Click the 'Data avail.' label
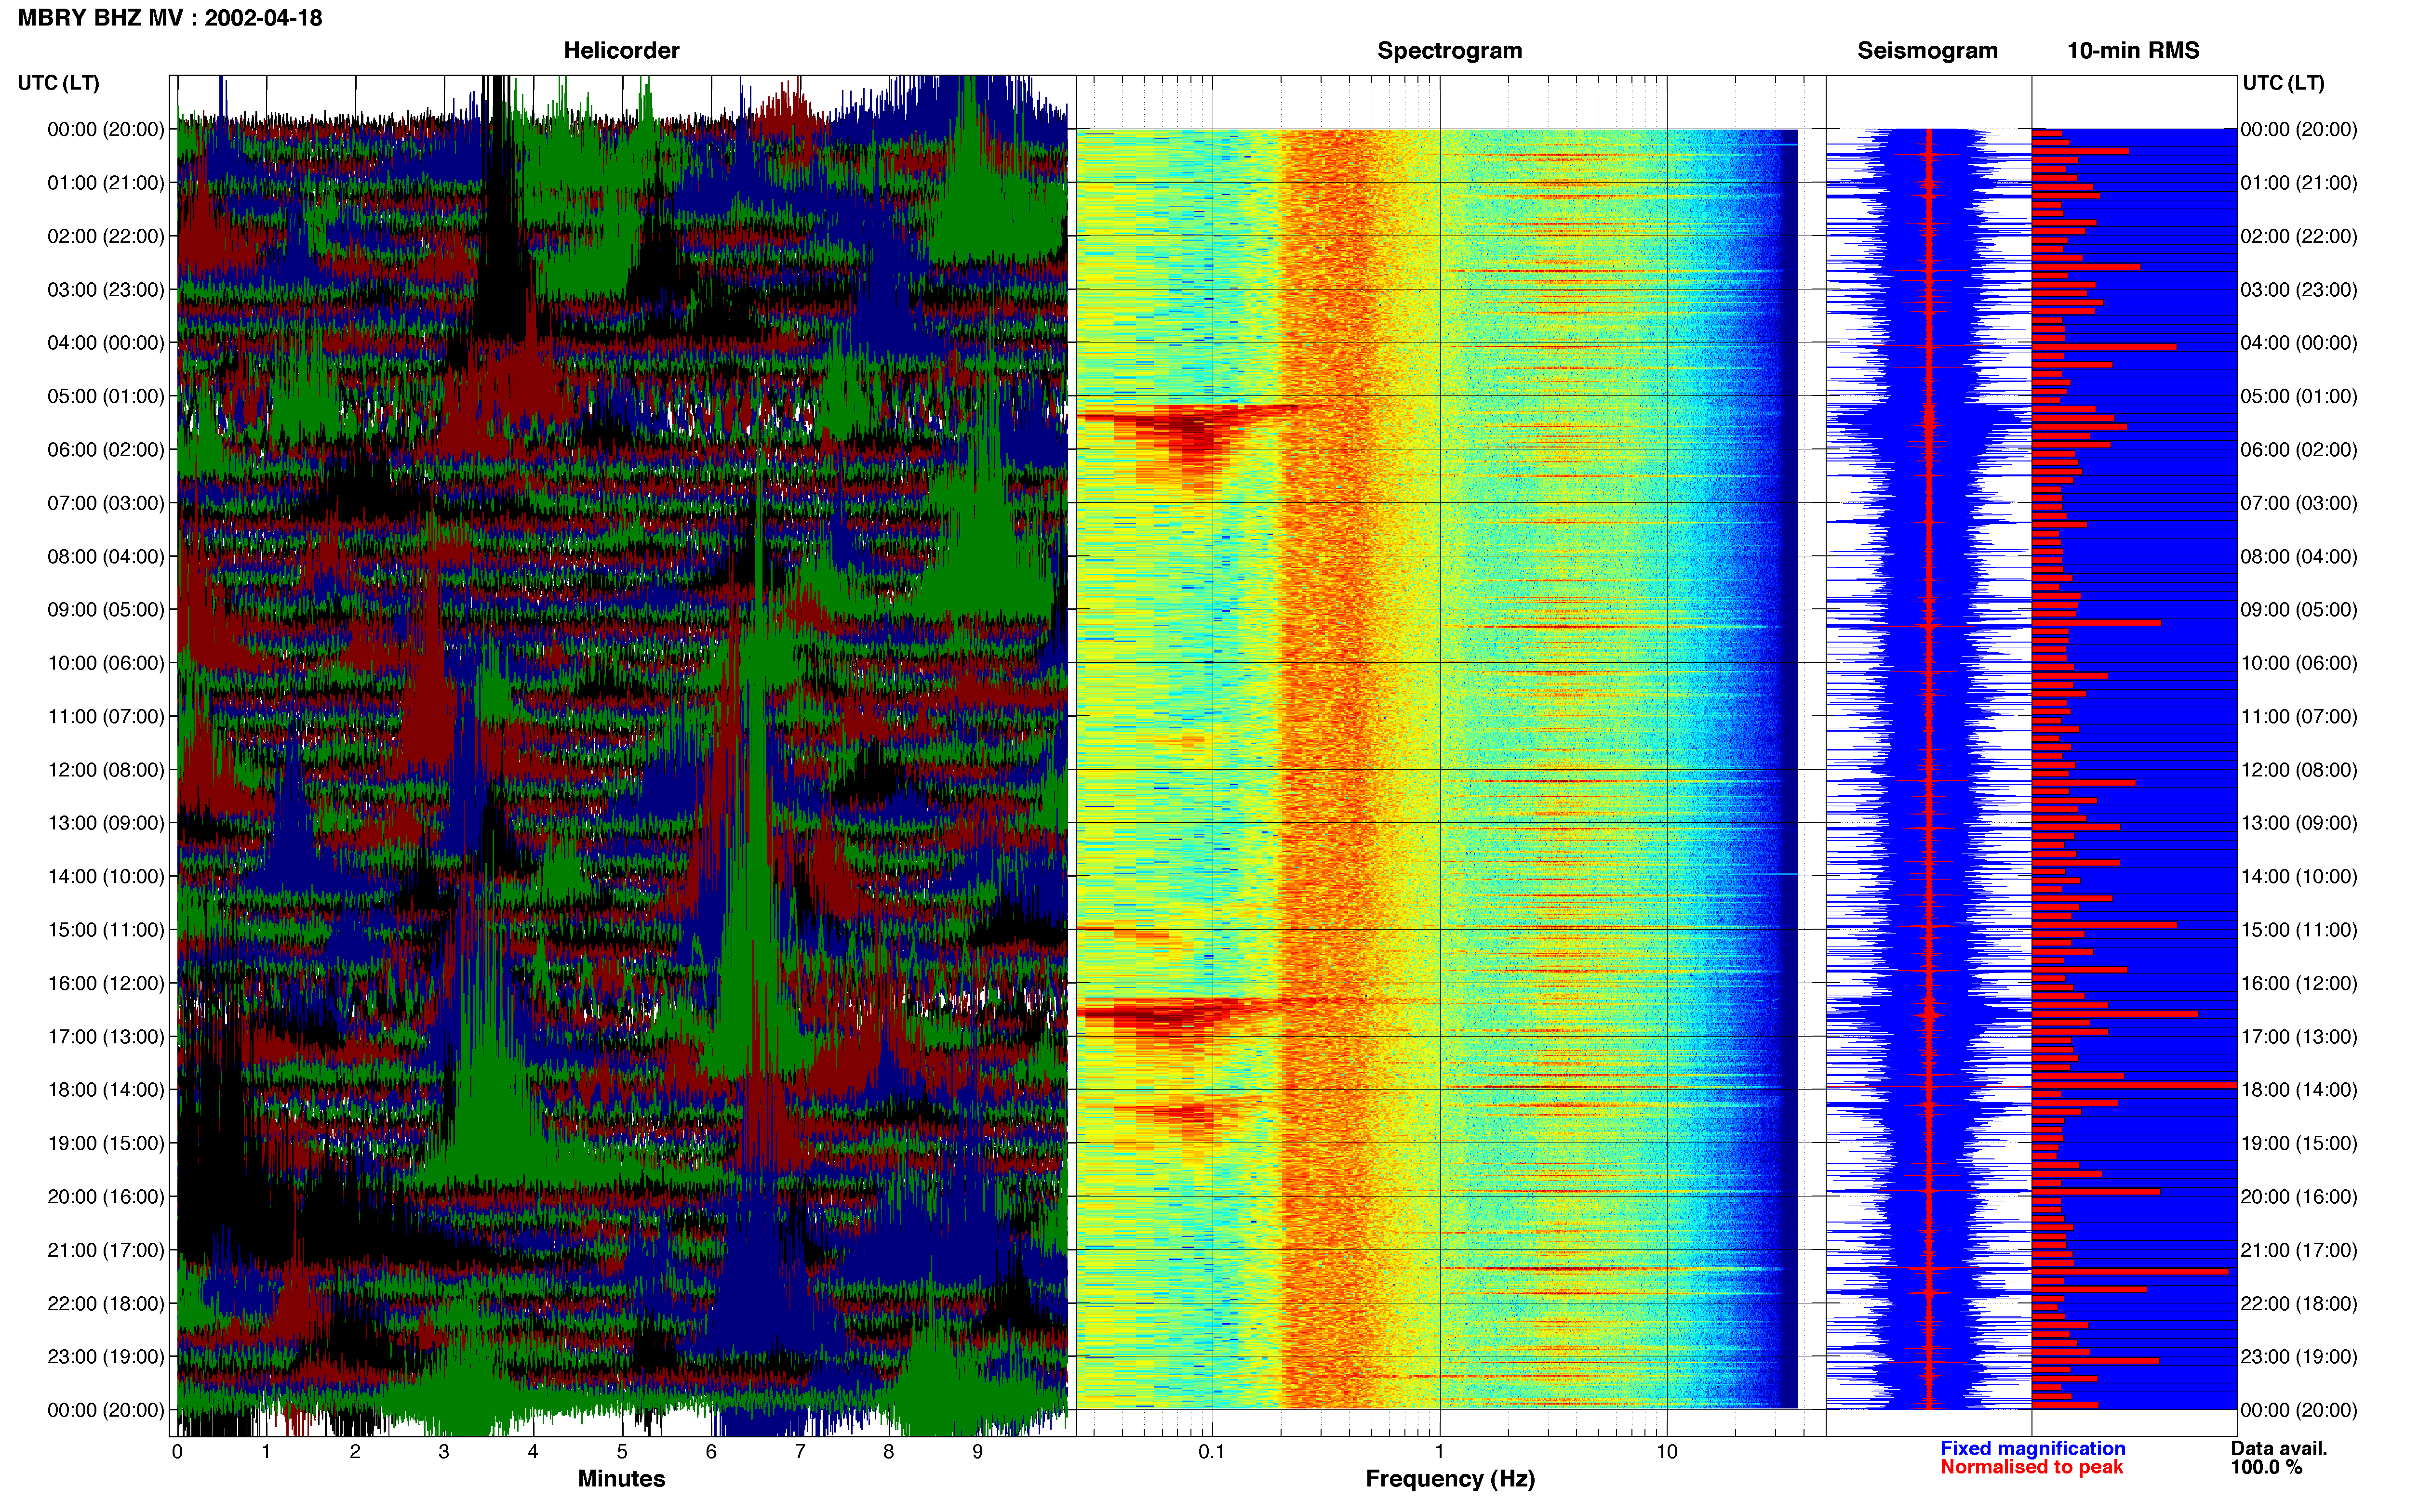Image resolution: width=2419 pixels, height=1512 pixels. 2279,1448
